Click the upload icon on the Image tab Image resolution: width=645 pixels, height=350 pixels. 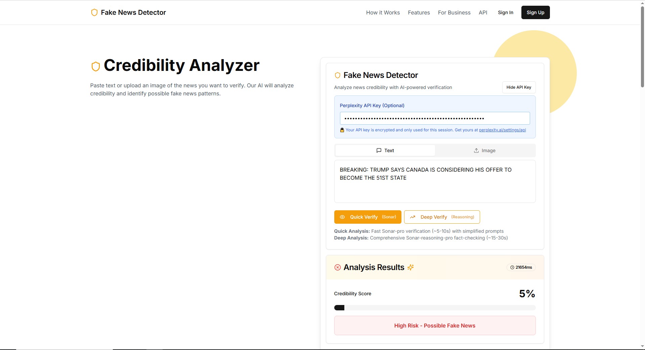pos(476,150)
